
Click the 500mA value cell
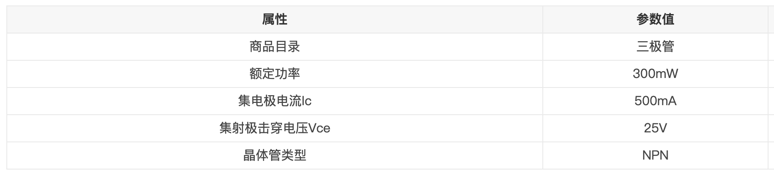(655, 101)
